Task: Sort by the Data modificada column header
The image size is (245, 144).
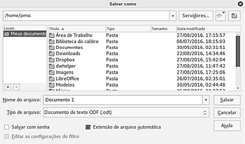Action: click(x=208, y=29)
